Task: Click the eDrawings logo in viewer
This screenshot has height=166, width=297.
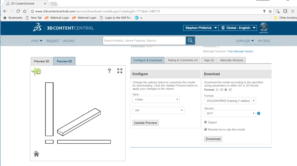Action: [x=36, y=71]
